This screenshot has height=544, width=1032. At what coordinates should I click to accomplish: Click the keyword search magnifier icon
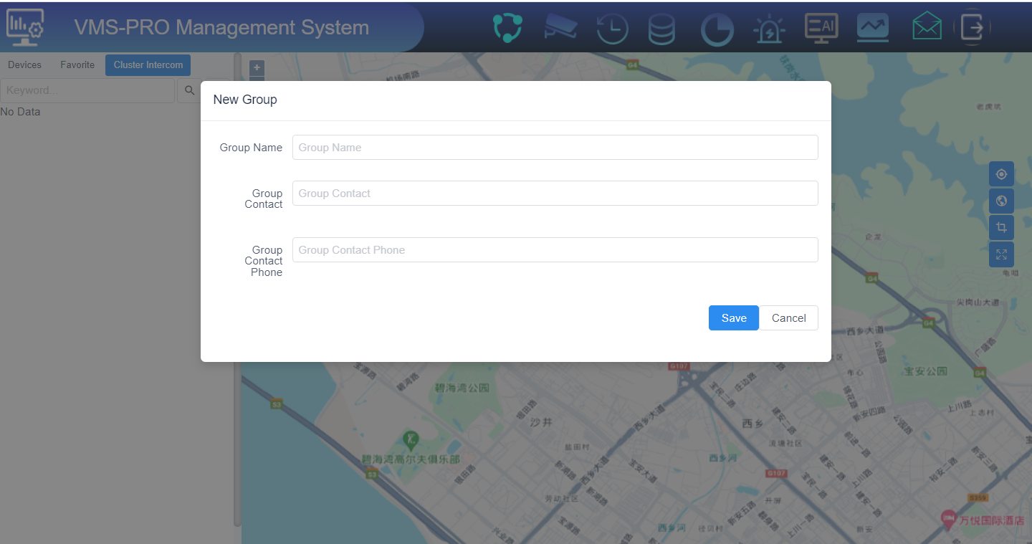(188, 90)
